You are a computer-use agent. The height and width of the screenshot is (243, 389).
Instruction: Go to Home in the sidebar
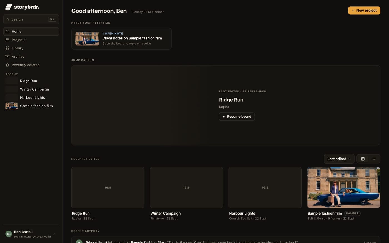pos(31,32)
